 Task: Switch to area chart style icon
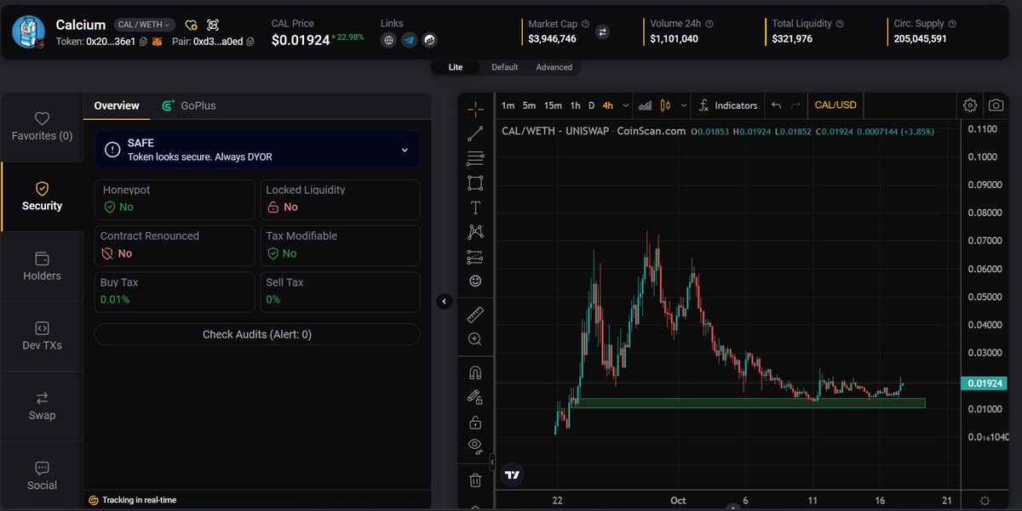tap(645, 105)
